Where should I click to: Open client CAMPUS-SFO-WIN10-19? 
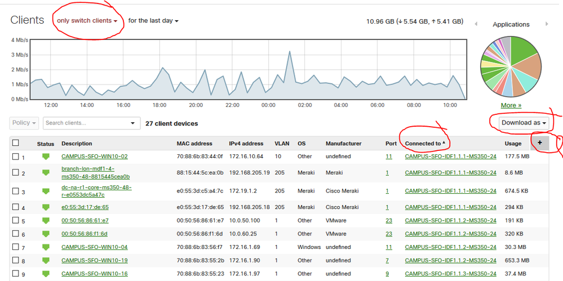coord(95,260)
